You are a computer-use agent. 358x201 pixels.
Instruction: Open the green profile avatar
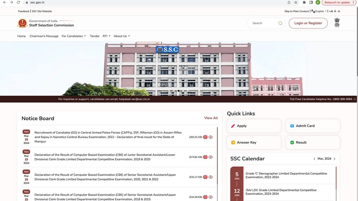coord(318,2)
